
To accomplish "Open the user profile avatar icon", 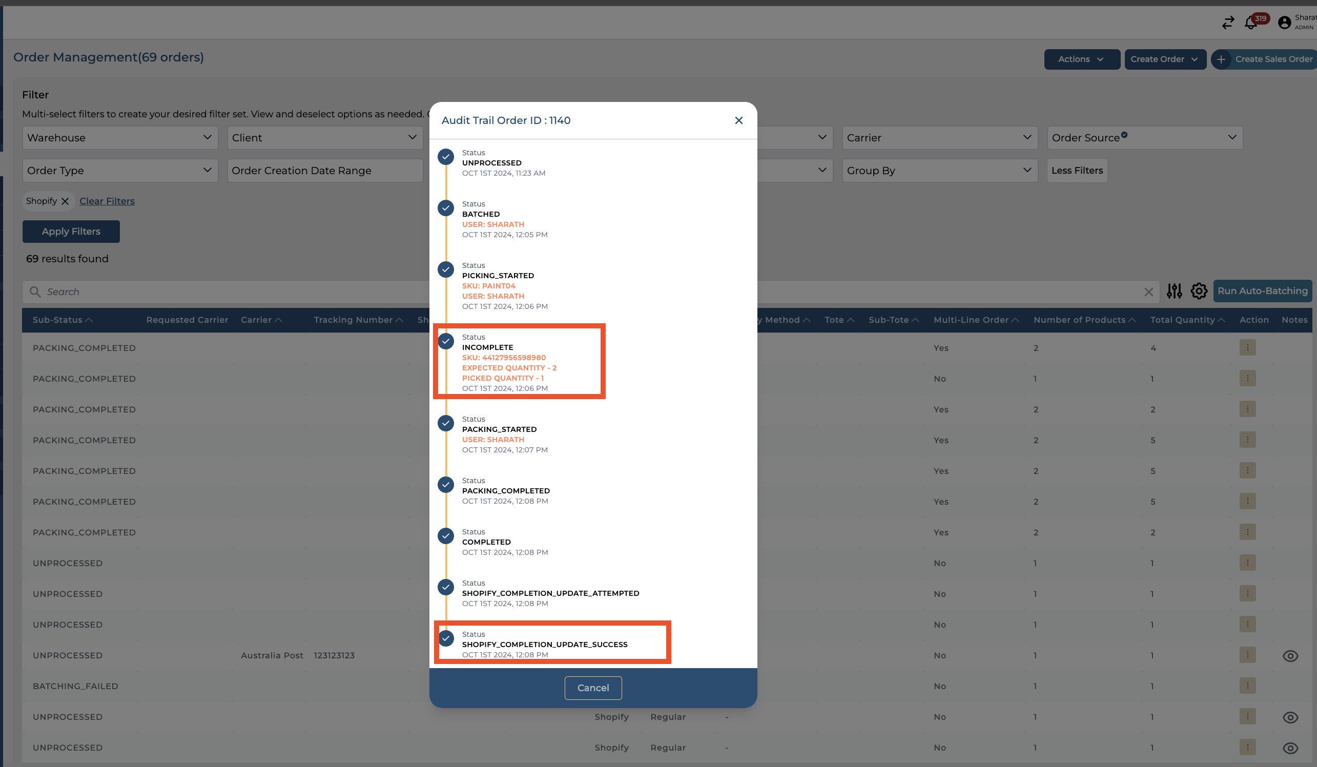I will pyautogui.click(x=1284, y=23).
